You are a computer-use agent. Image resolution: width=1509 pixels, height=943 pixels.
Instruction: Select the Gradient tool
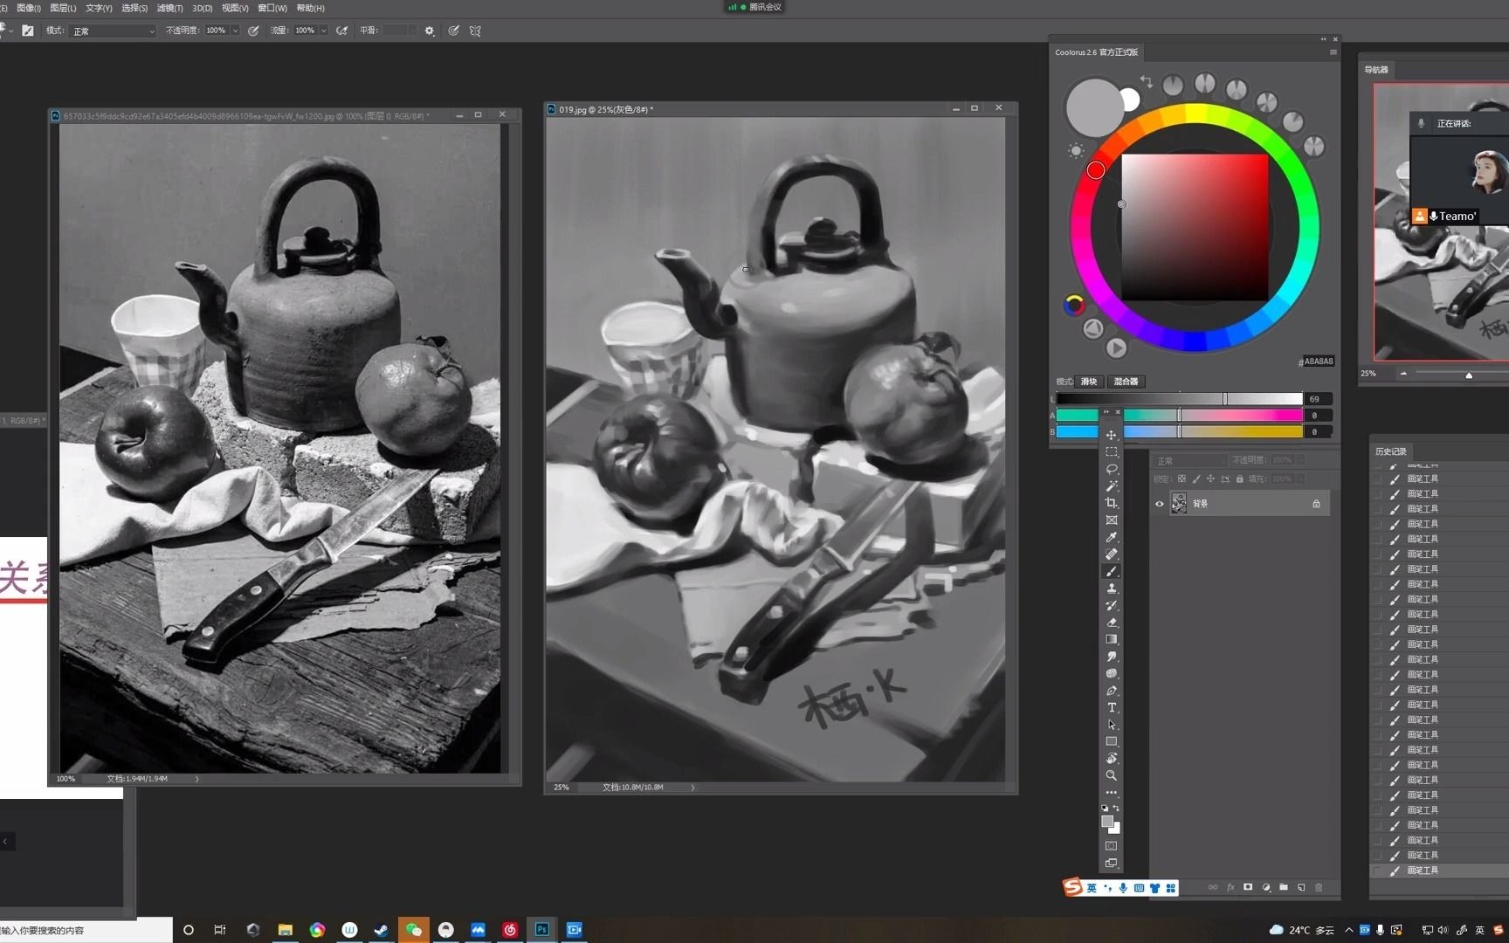click(1111, 639)
